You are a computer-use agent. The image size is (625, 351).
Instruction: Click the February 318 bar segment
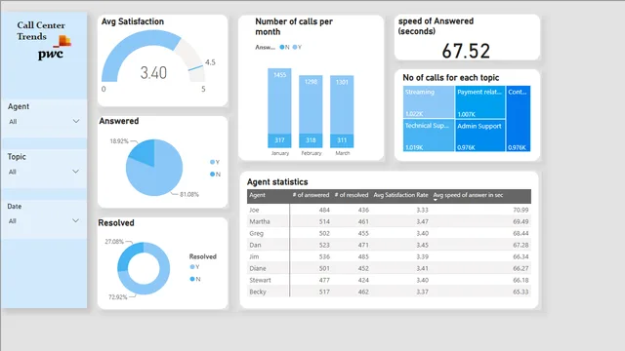311,140
